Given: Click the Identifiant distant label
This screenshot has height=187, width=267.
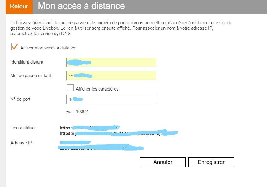Looking at the screenshot, I should 27,62.
